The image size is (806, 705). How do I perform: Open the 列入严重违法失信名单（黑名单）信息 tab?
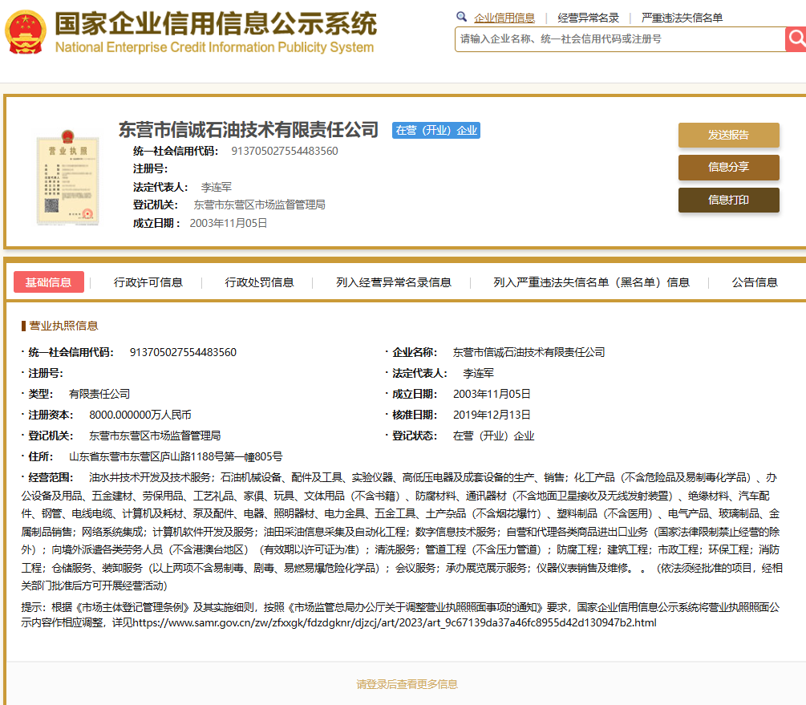point(591,282)
